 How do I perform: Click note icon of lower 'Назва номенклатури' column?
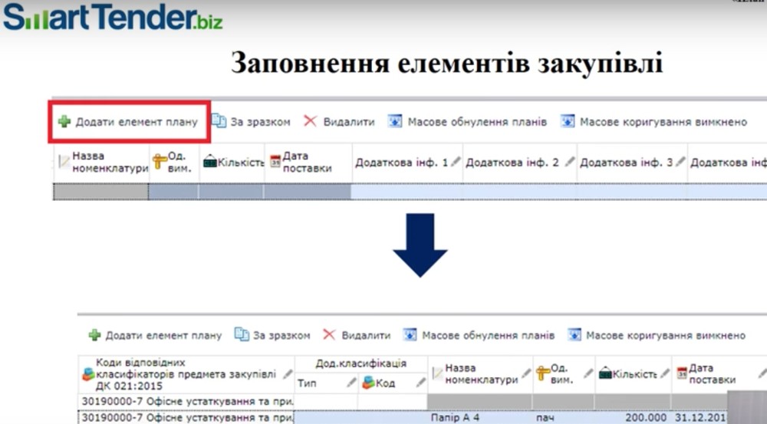[x=437, y=375]
